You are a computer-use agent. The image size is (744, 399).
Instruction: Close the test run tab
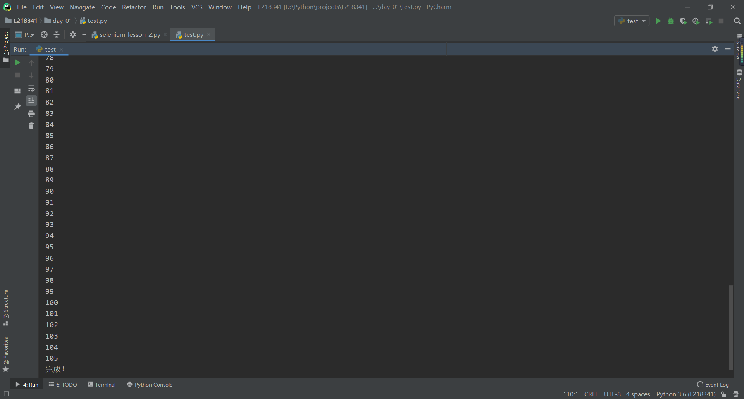click(61, 49)
